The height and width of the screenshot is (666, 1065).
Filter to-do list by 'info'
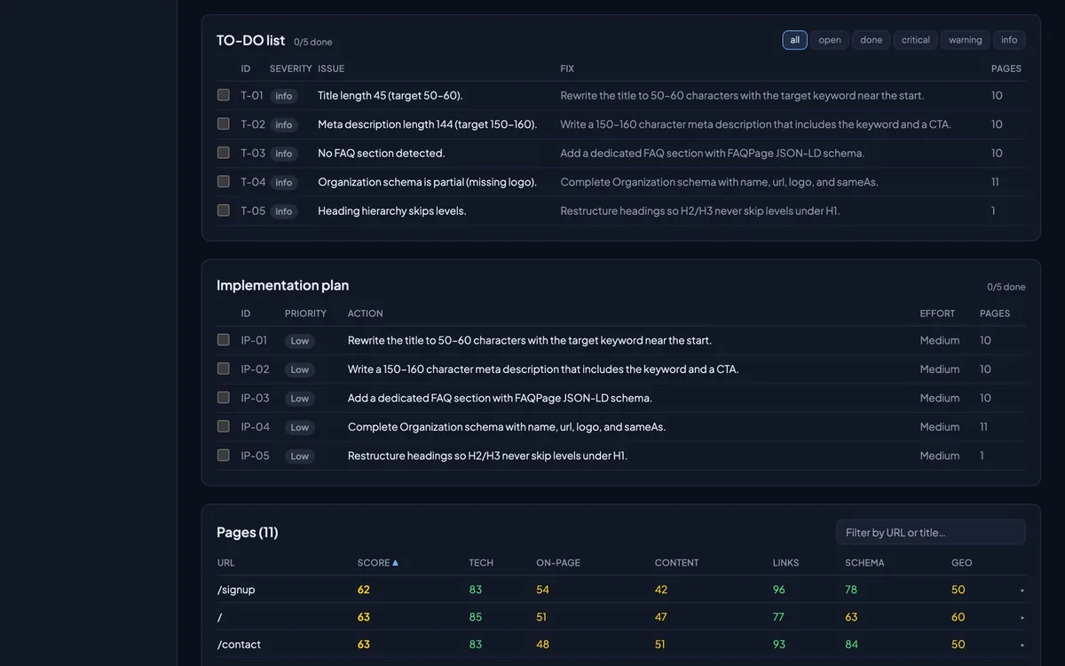click(x=1010, y=40)
